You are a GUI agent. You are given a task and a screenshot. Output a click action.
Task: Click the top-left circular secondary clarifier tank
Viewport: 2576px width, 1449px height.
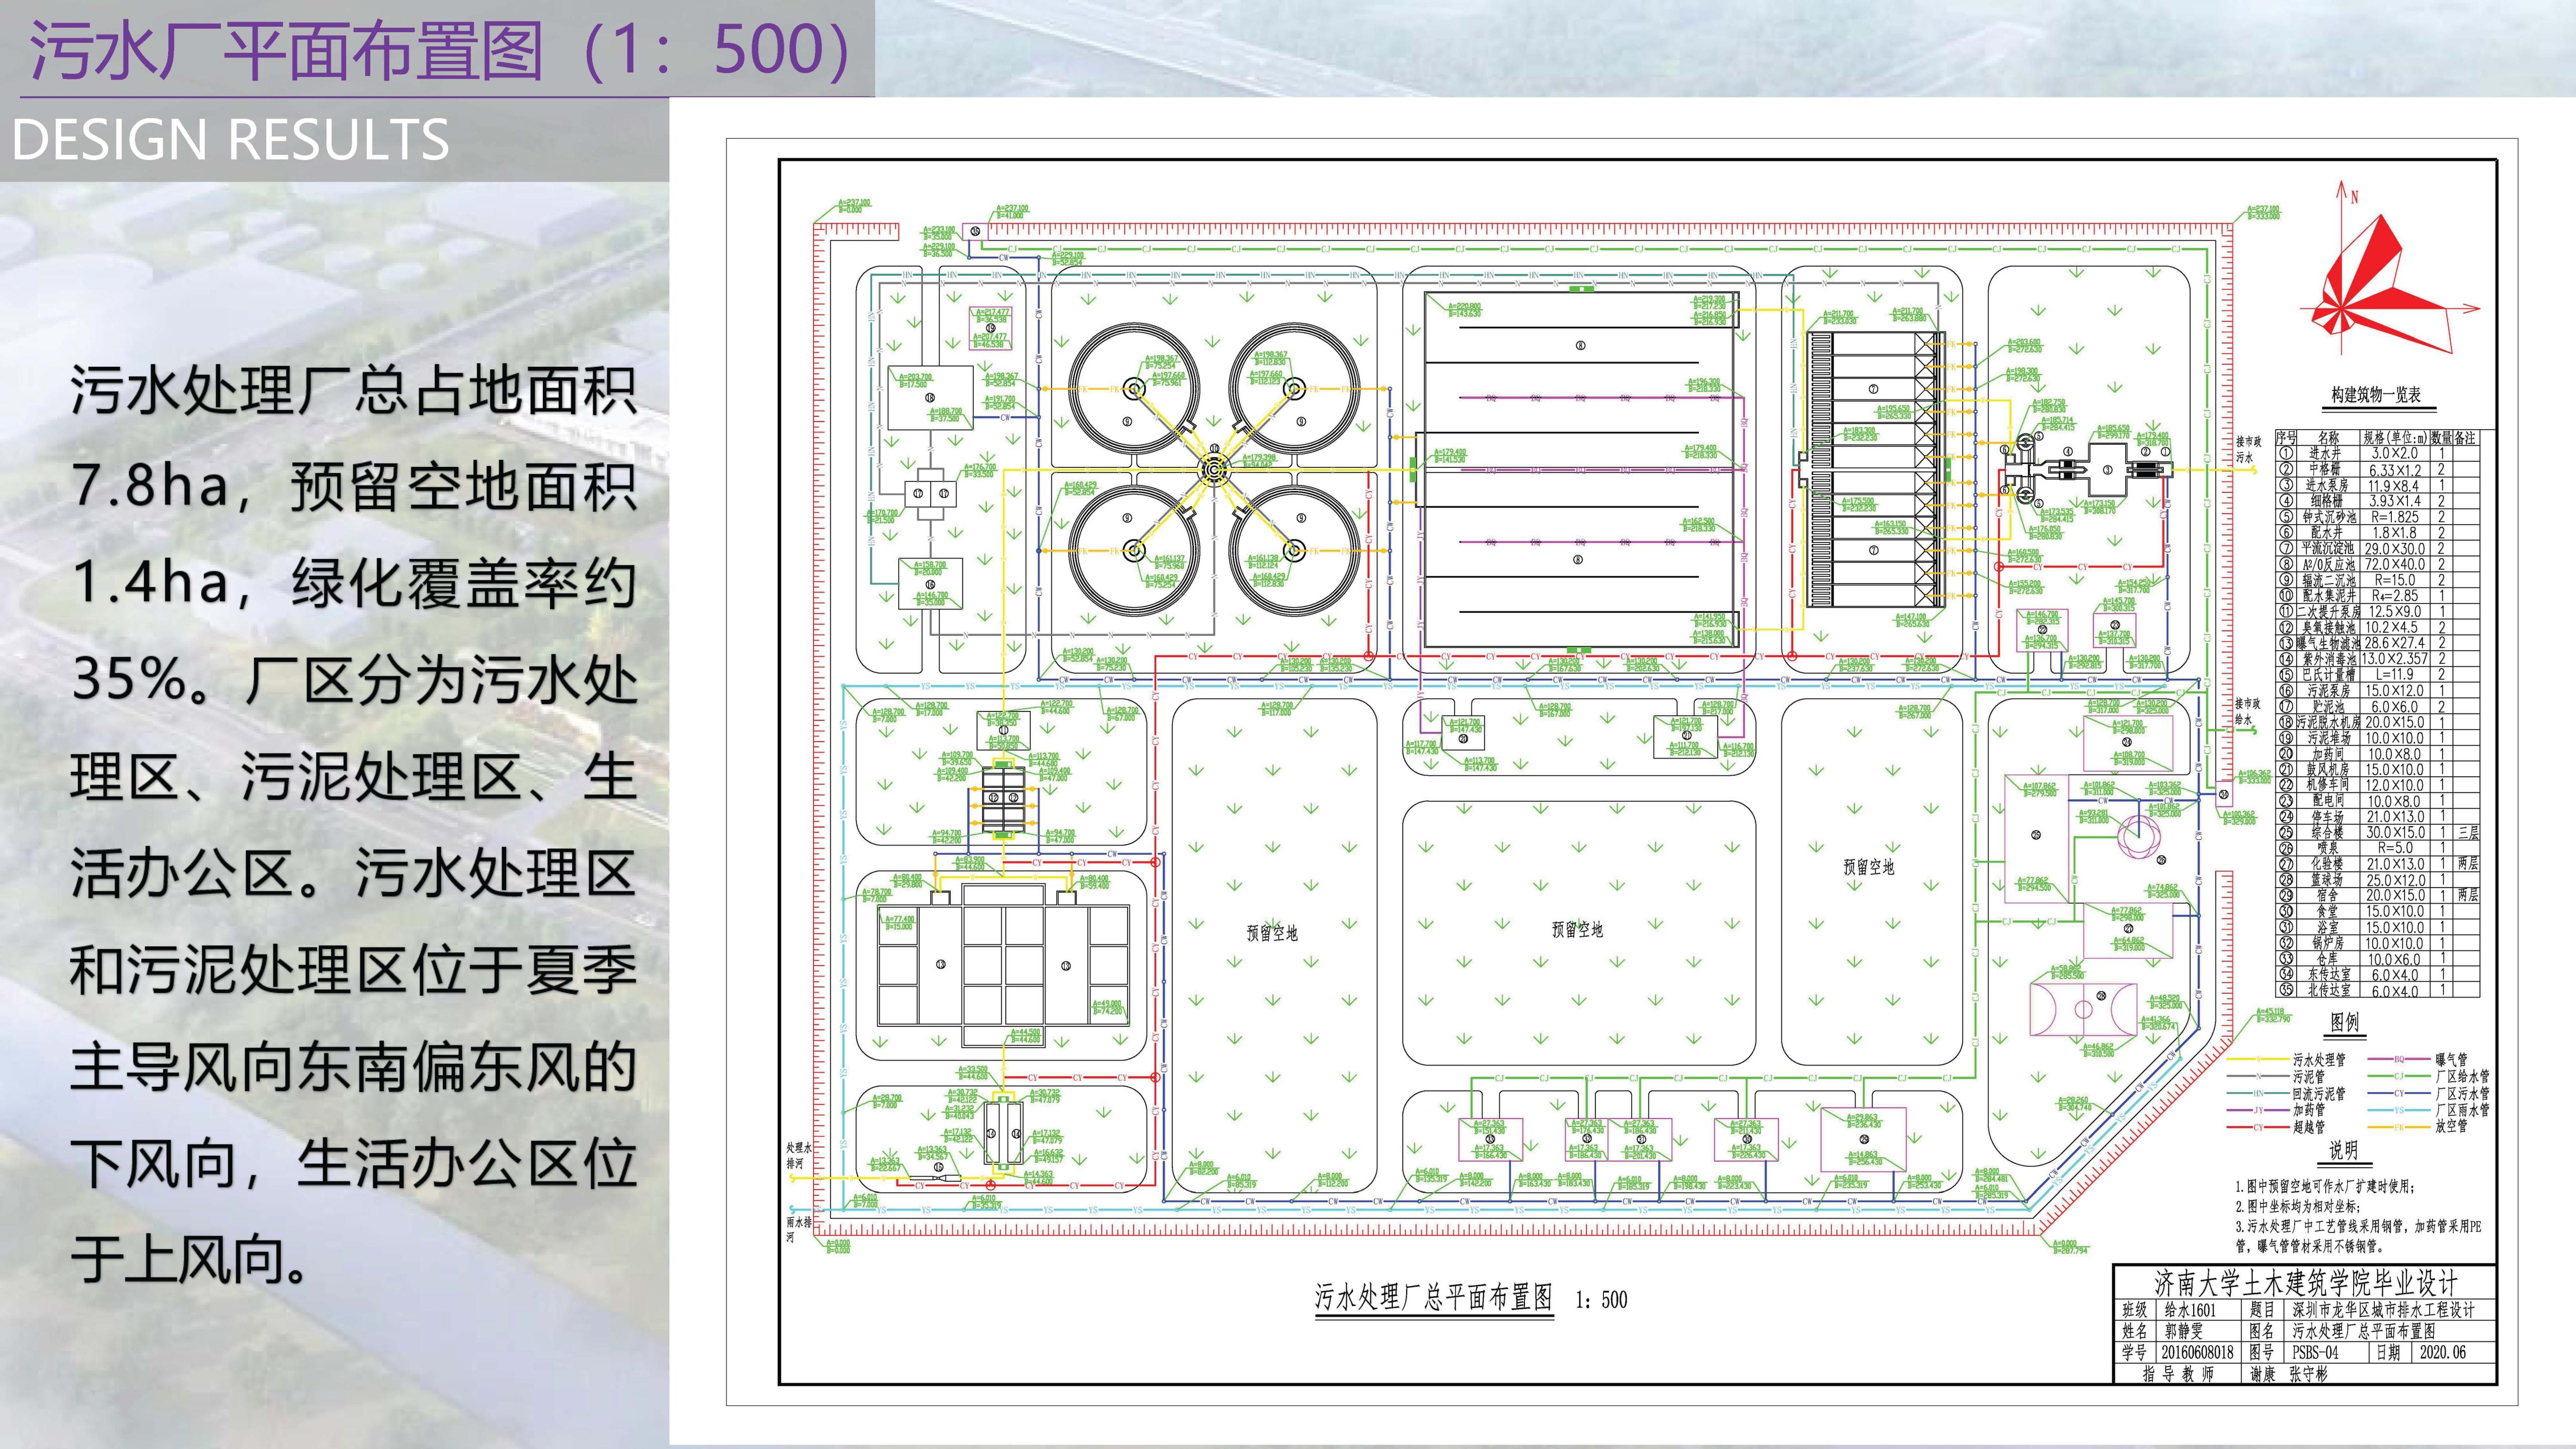click(1133, 390)
